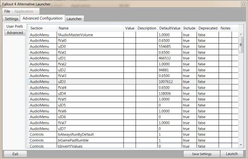Viewport: 248px width, 159px height.
Task: Click the Description column header
Action: point(147,28)
